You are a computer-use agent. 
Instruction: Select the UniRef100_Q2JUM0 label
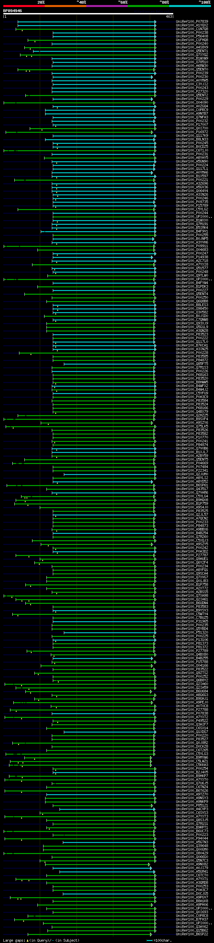tap(192, 474)
